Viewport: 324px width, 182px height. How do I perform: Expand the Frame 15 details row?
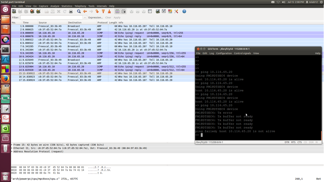[12, 145]
